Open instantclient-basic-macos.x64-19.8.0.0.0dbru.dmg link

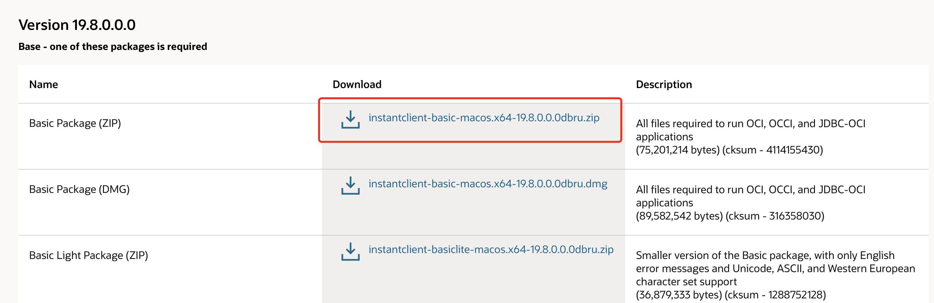point(488,183)
